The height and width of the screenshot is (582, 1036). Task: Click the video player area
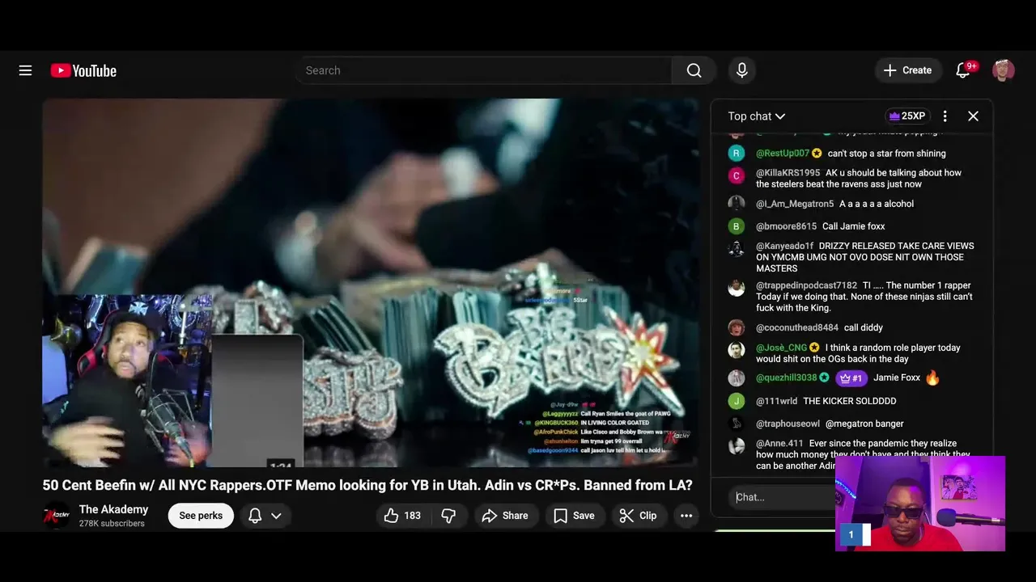(370, 283)
